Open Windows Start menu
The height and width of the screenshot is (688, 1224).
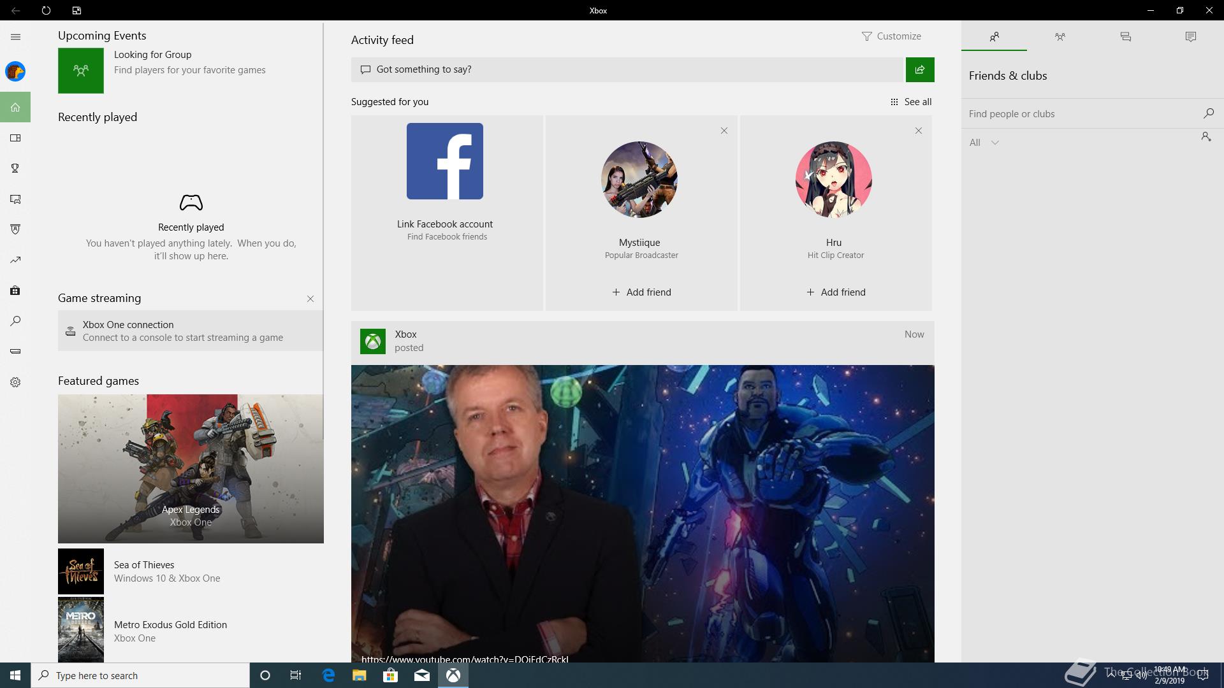(15, 675)
